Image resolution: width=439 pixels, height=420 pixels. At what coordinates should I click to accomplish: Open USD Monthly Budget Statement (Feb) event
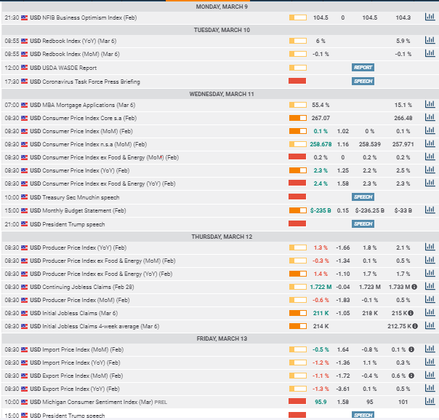coord(78,210)
